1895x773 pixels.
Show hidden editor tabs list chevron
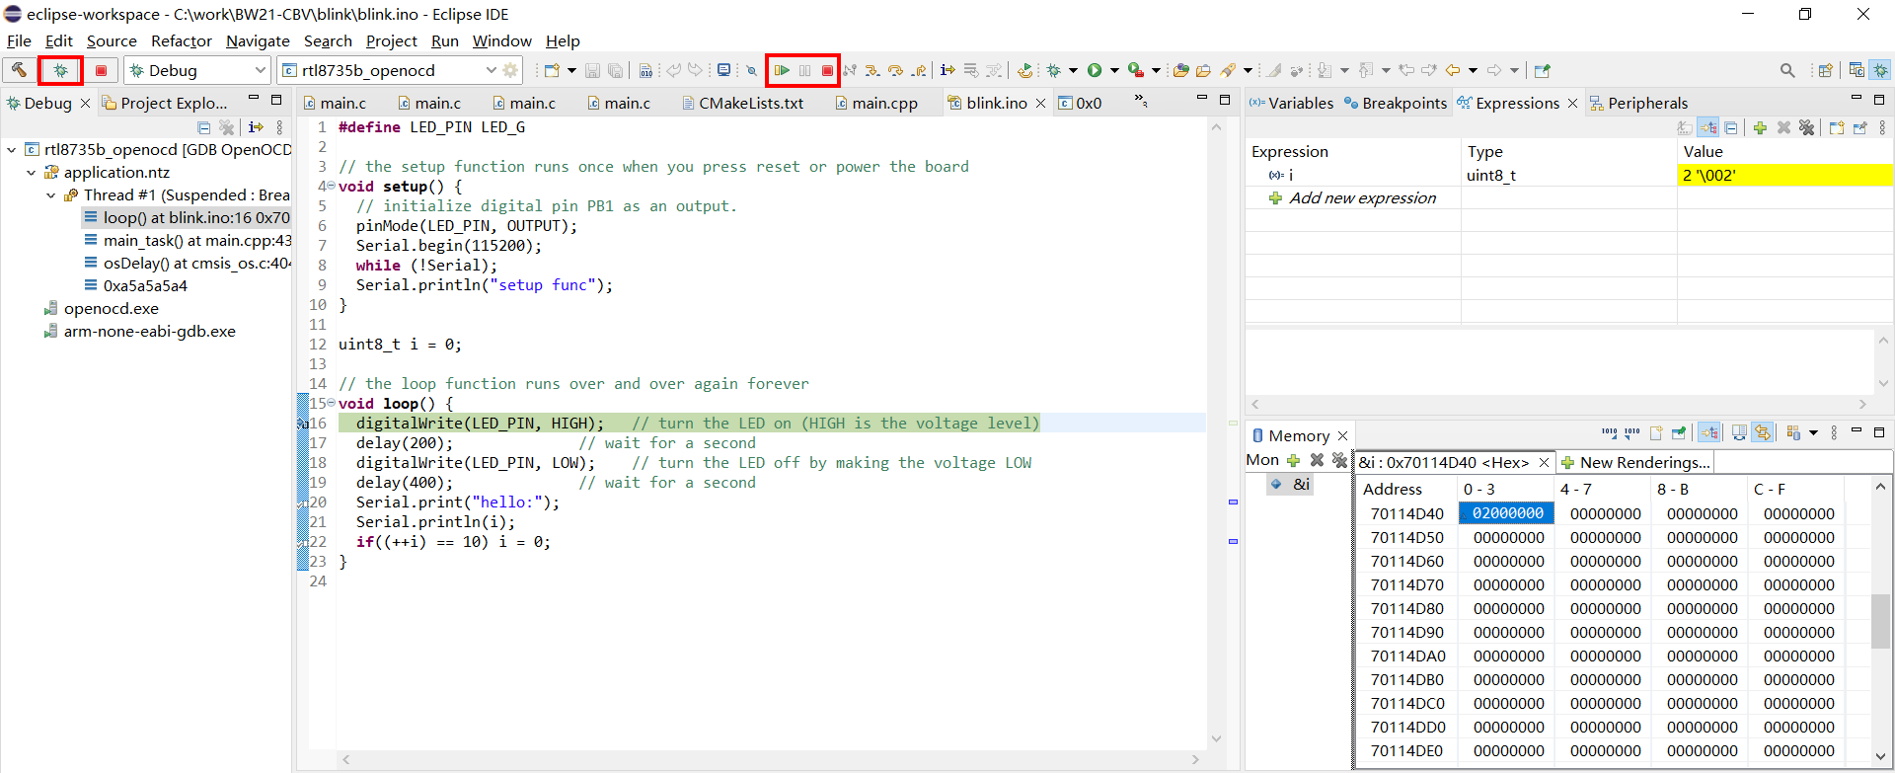[x=1141, y=101]
